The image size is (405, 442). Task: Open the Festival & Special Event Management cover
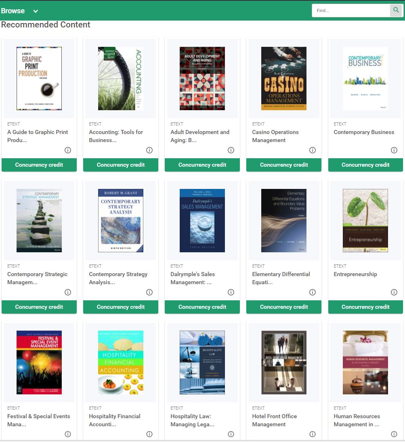pyautogui.click(x=39, y=362)
